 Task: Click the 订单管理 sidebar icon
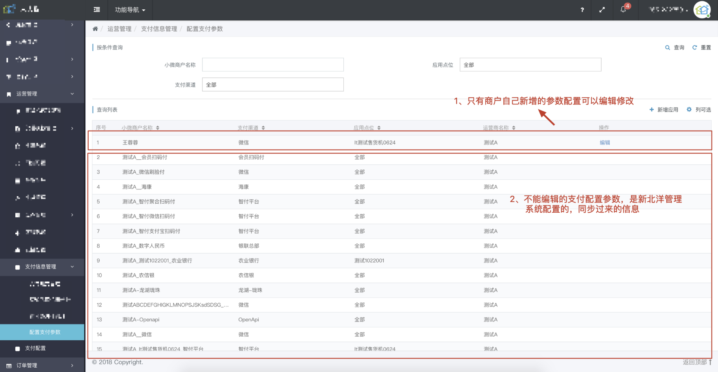point(9,366)
